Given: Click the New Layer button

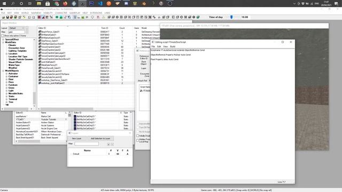Looking at the screenshot, I should click(76, 139).
